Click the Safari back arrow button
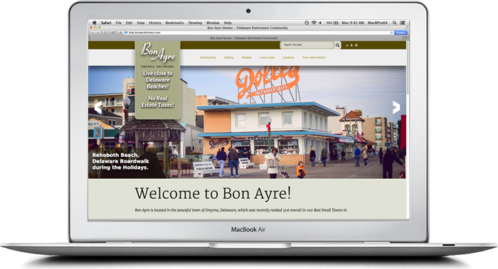This screenshot has width=498, height=269. tap(92, 33)
